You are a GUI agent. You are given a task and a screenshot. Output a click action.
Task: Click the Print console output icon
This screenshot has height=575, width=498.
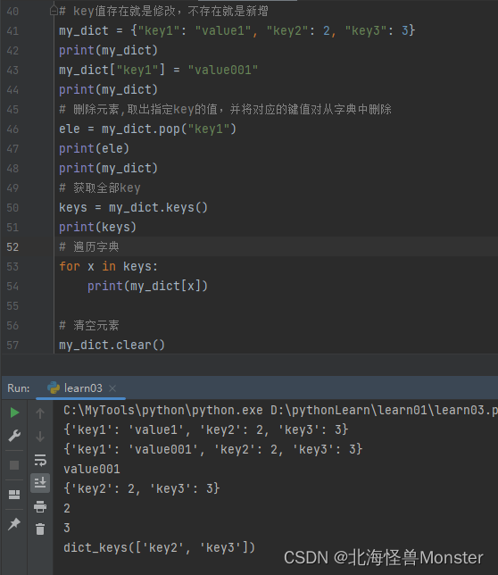tap(40, 506)
